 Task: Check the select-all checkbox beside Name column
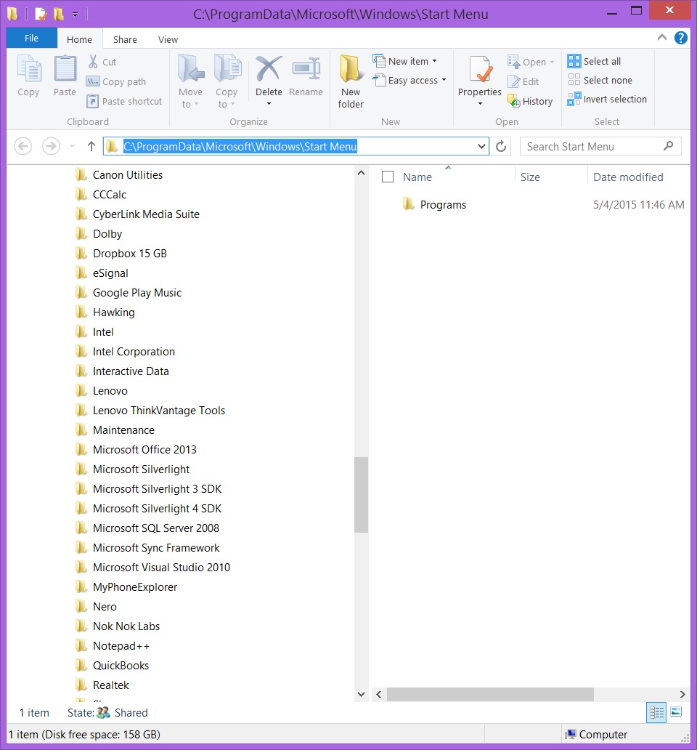click(388, 177)
